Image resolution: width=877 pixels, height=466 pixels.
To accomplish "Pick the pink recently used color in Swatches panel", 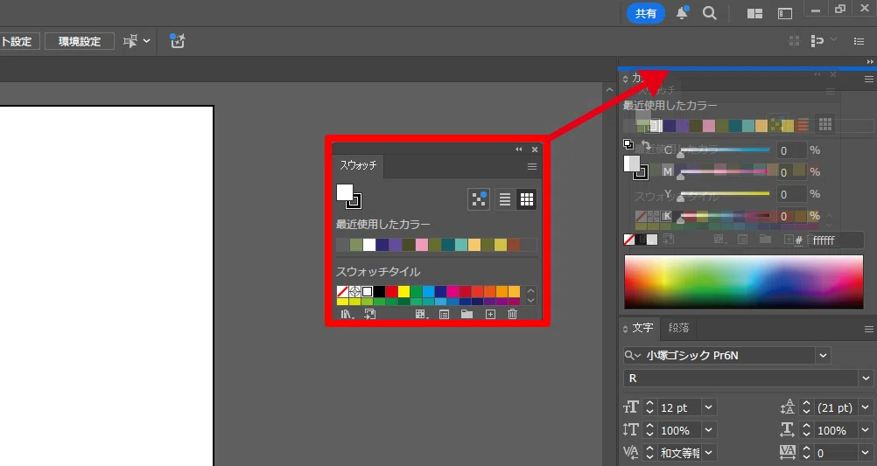I will tap(422, 245).
